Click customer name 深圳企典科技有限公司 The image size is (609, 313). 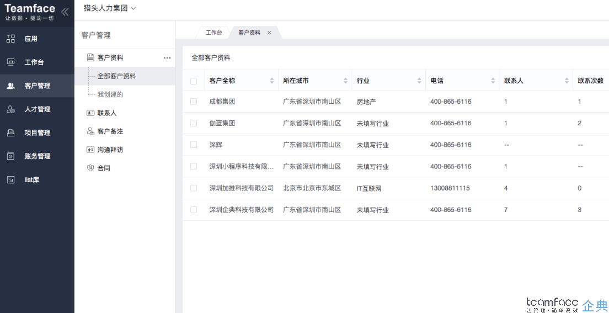tap(242, 210)
